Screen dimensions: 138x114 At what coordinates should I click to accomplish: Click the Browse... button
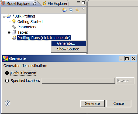[125, 81]
